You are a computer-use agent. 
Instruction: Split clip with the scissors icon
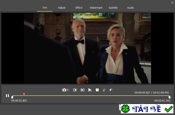click(104, 90)
